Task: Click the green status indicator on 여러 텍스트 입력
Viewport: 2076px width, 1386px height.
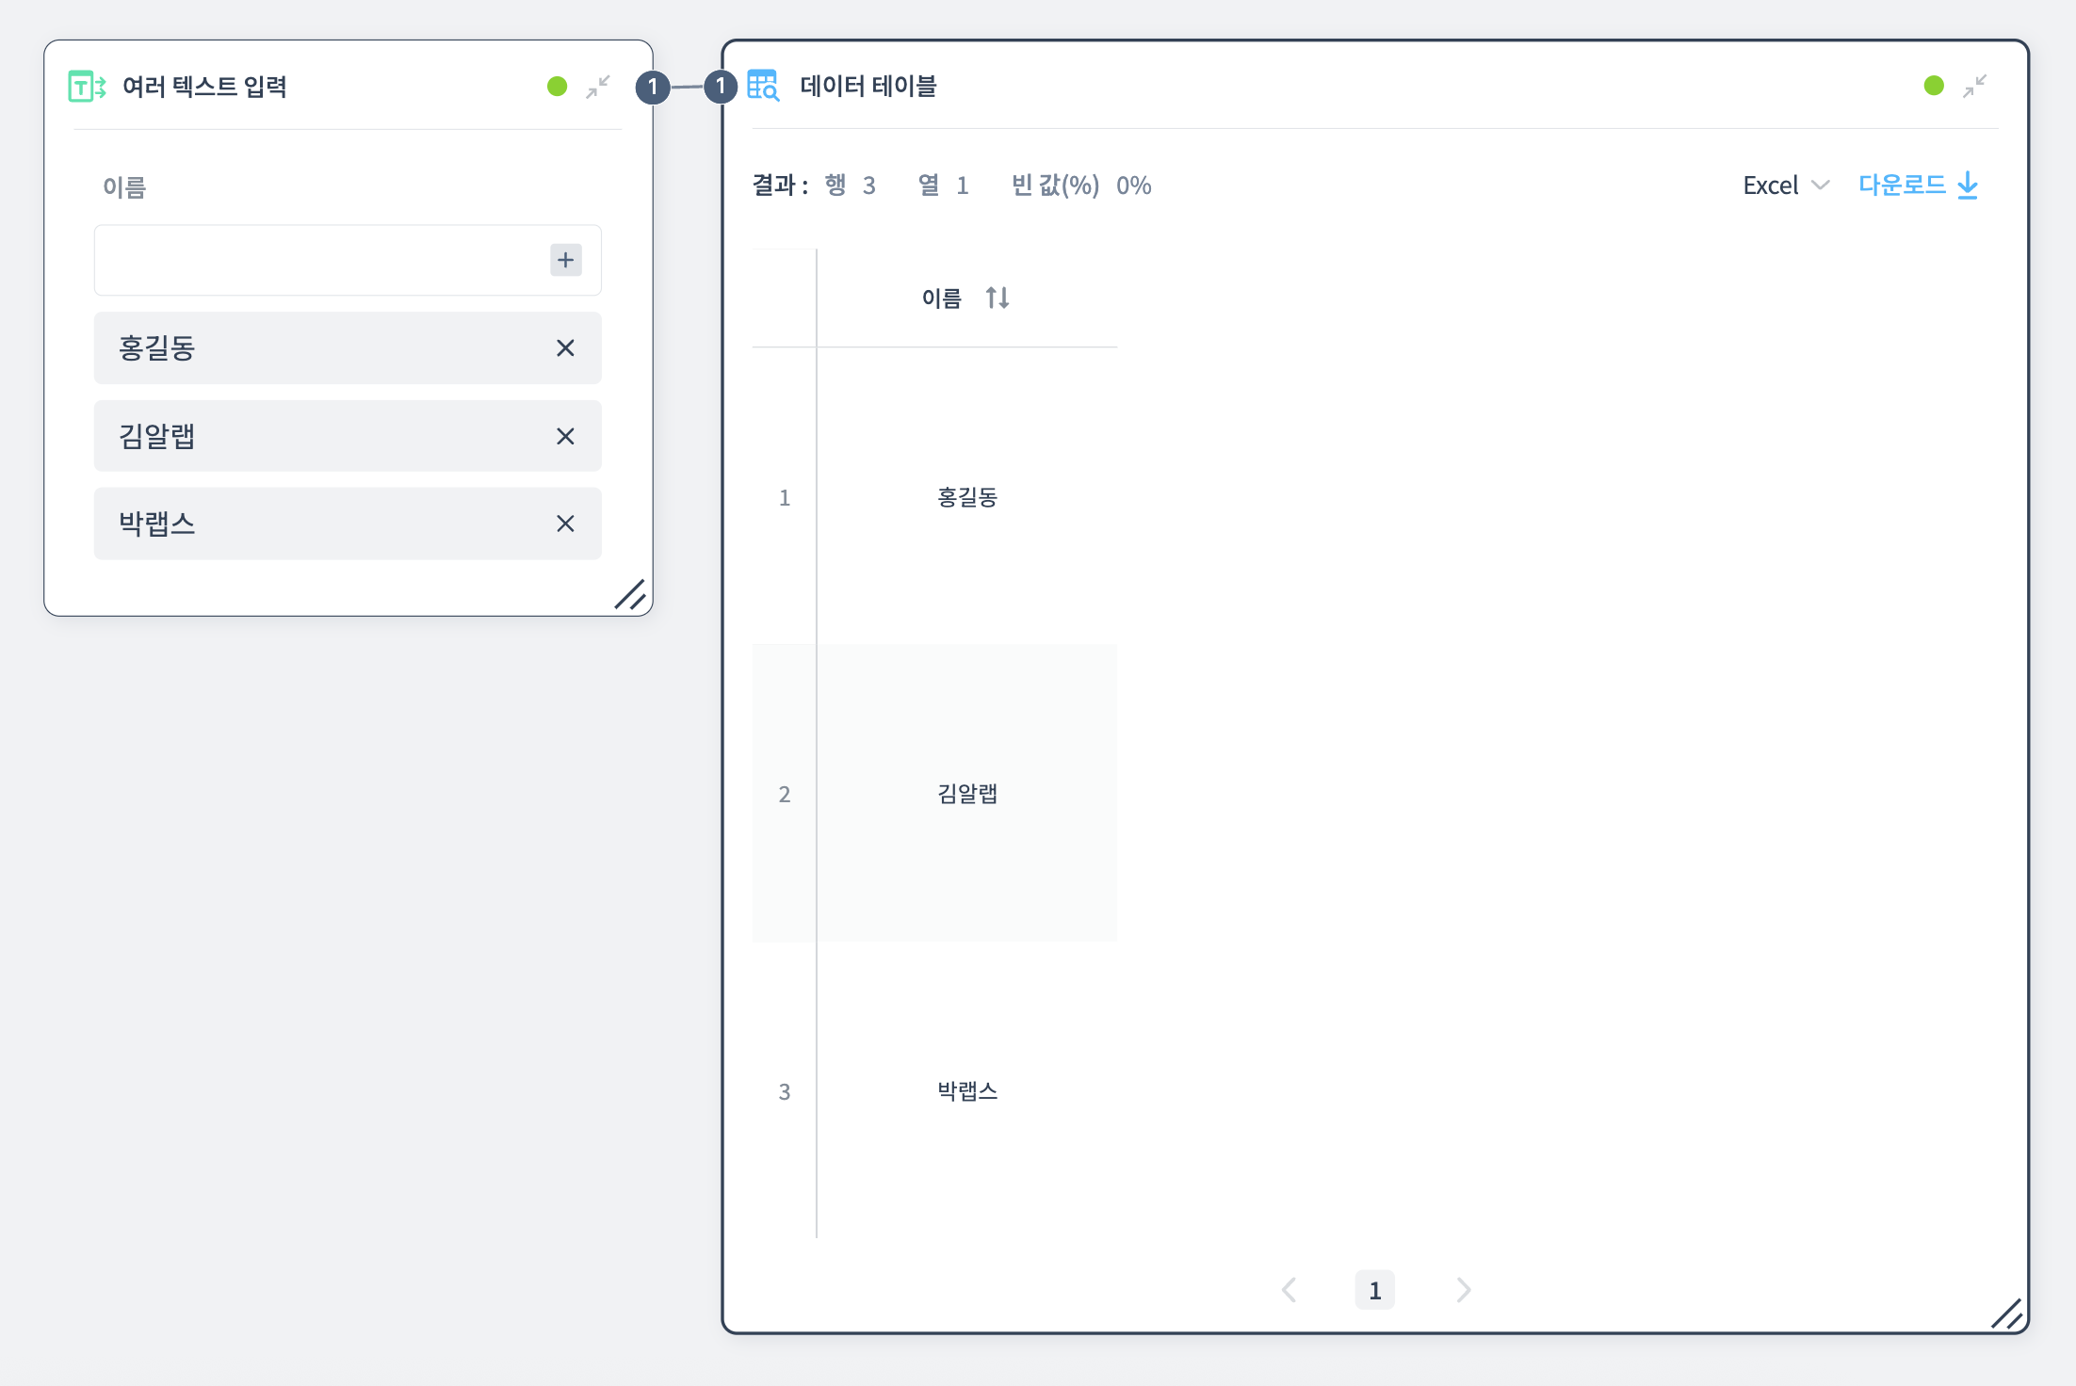Action: [557, 86]
